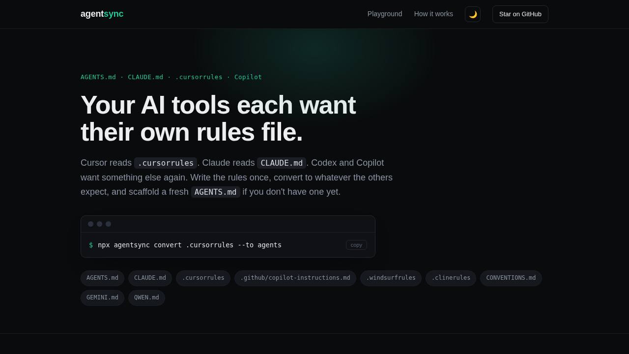This screenshot has width=629, height=354.
Task: Select the QWEN.md chip
Action: [146, 298]
